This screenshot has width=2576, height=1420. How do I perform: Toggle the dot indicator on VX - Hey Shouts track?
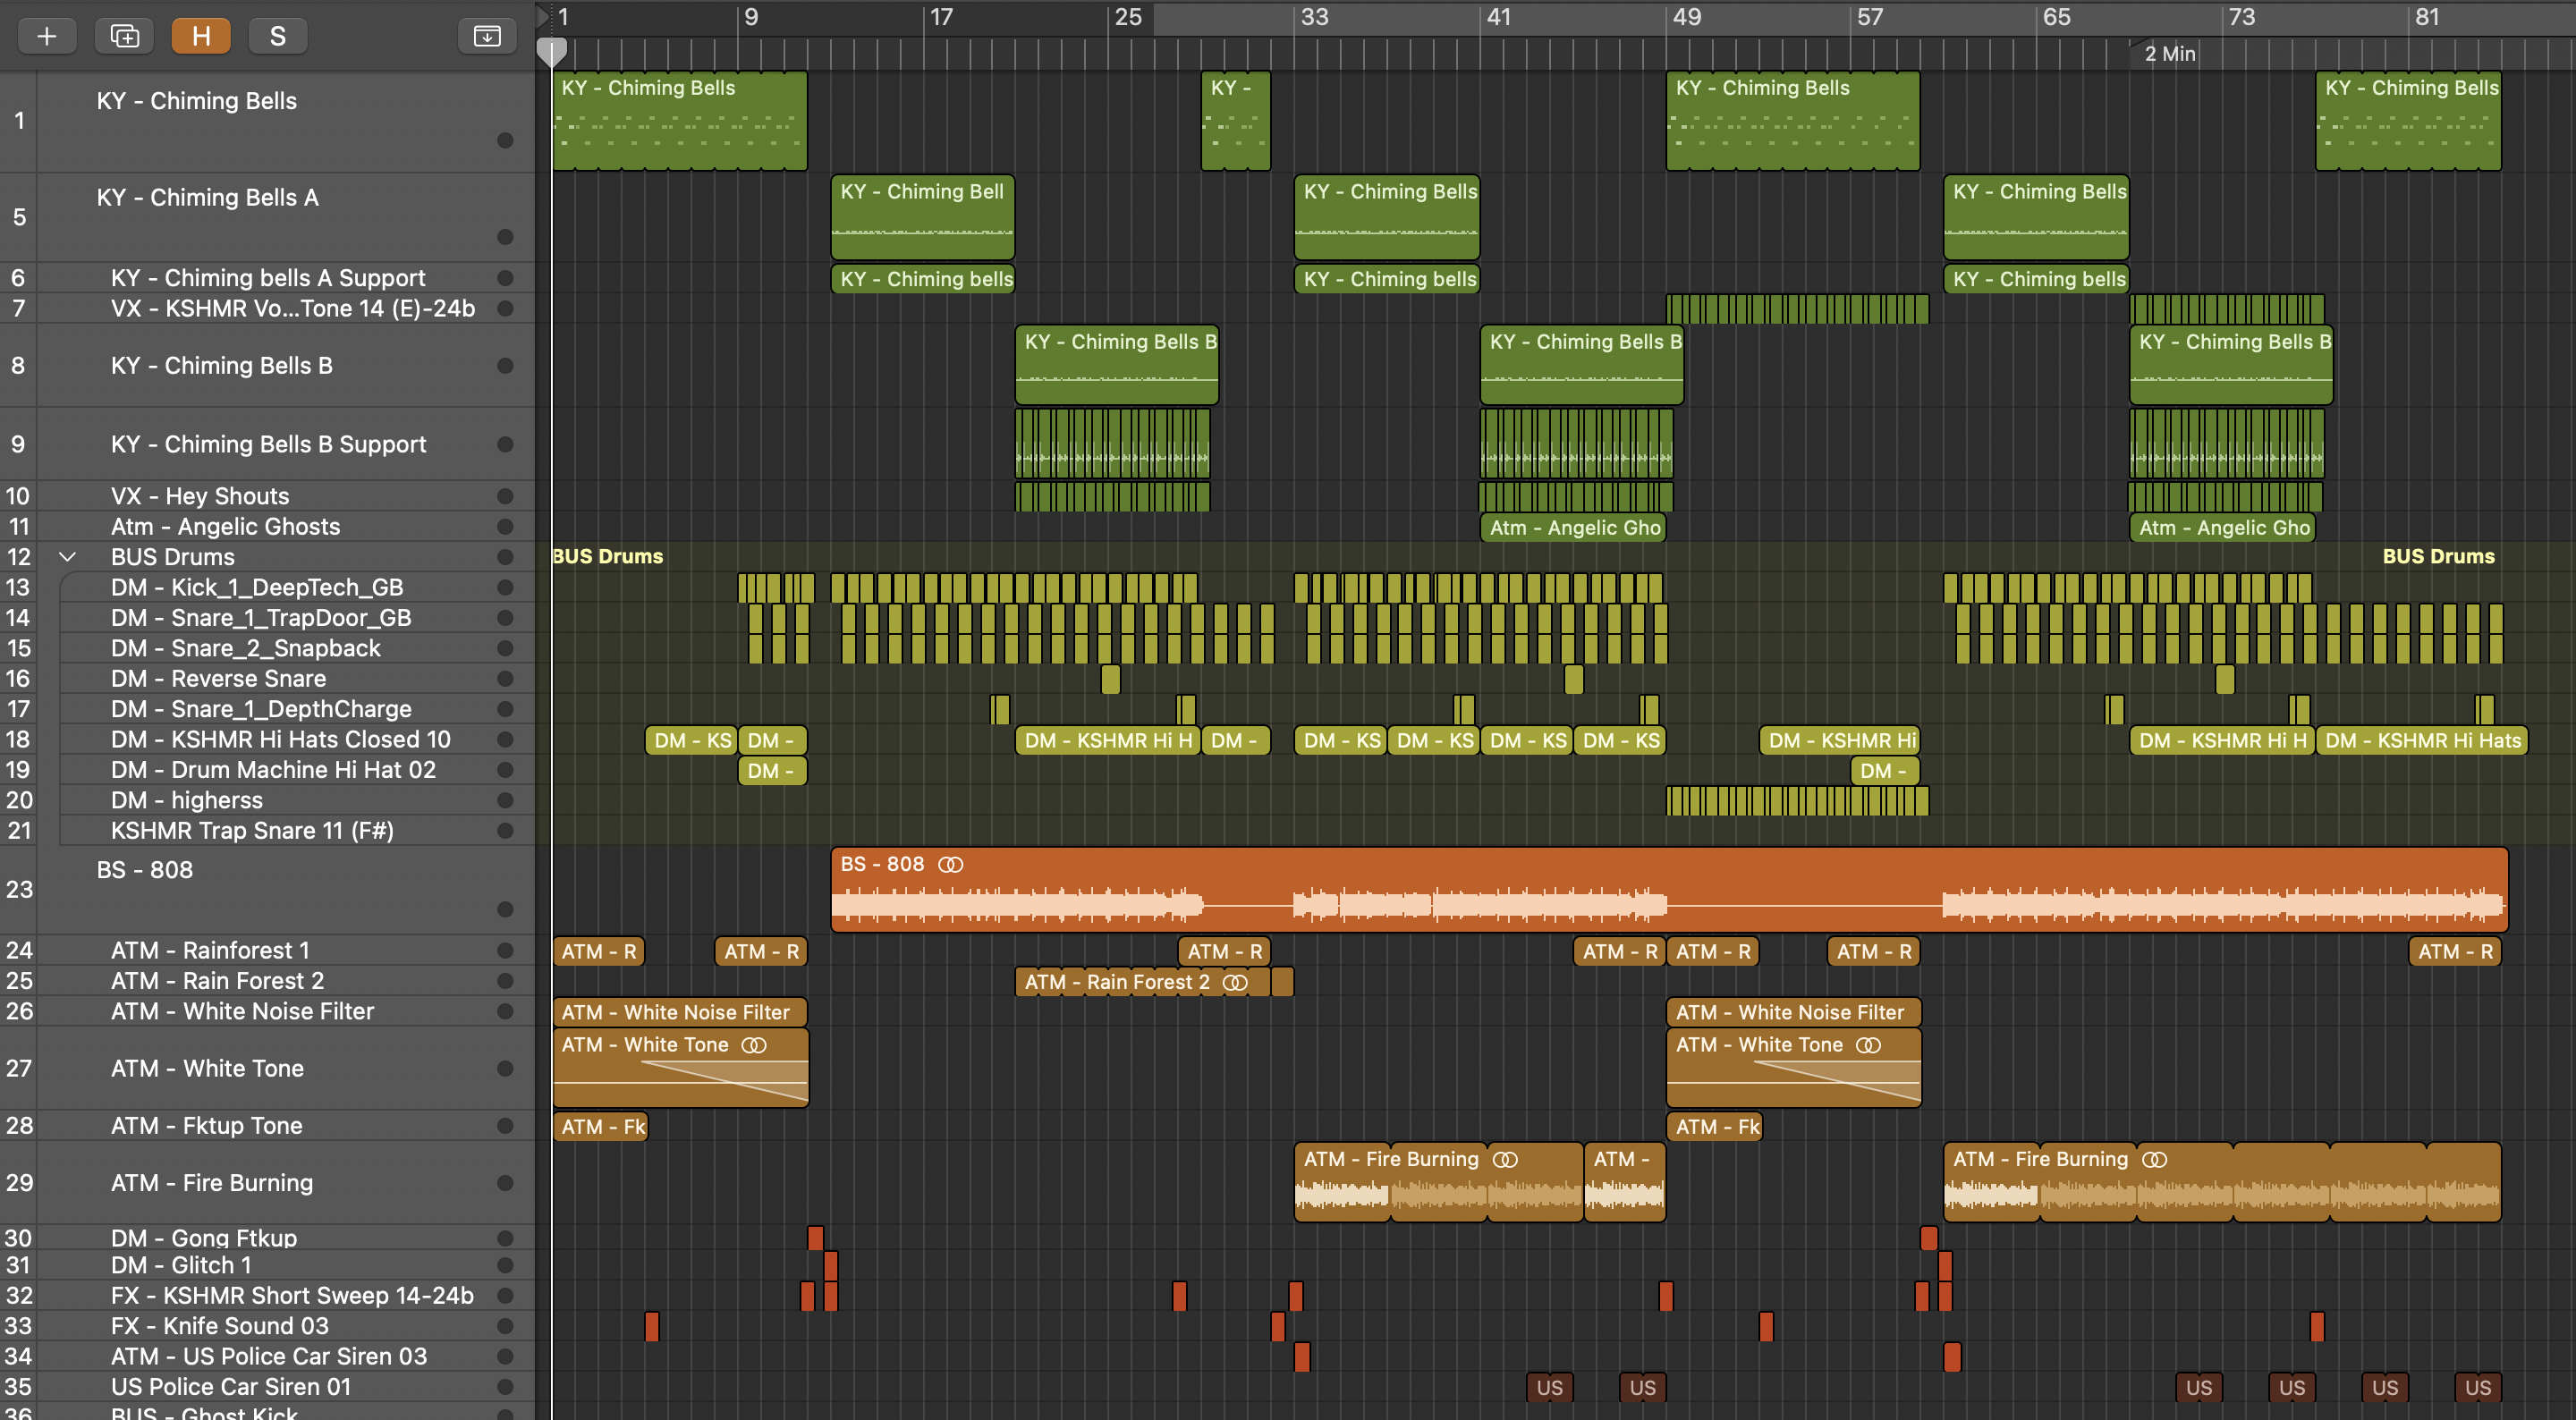pos(505,496)
